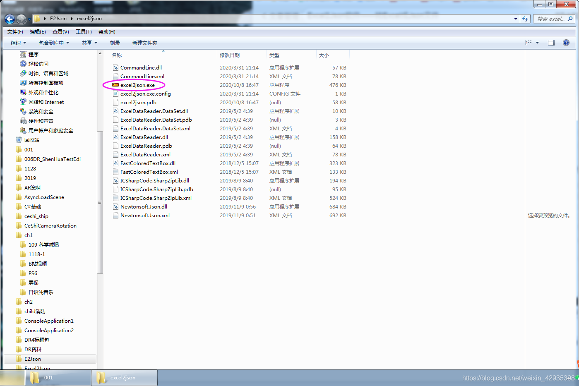Select the ConsoleApplication1 folder
The height and width of the screenshot is (386, 579).
click(x=50, y=321)
